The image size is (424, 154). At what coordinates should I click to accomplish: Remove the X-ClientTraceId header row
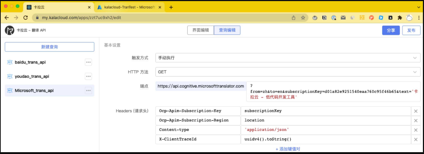coord(416,139)
